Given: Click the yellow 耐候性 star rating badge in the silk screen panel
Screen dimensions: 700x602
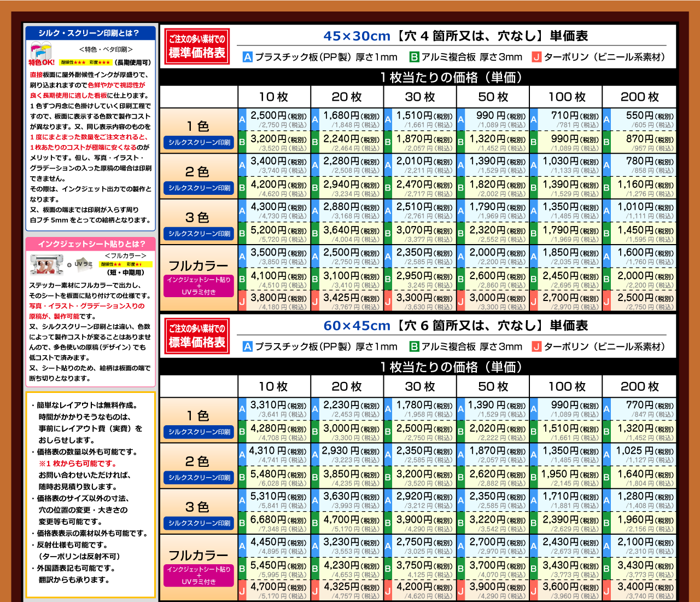Looking at the screenshot, I should pos(73,62).
